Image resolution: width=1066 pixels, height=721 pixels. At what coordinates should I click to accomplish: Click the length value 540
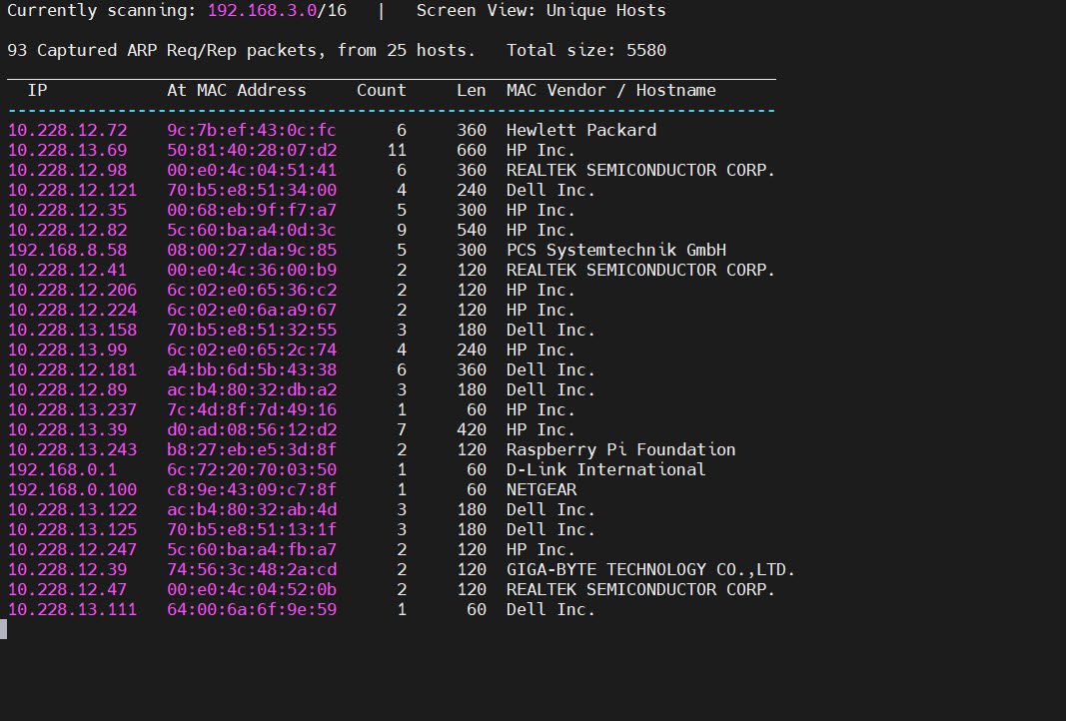472,230
